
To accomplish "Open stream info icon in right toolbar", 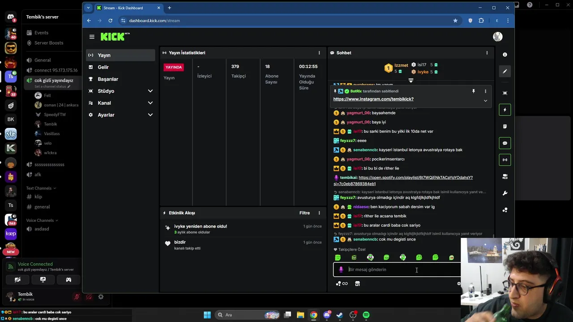I will [505, 55].
